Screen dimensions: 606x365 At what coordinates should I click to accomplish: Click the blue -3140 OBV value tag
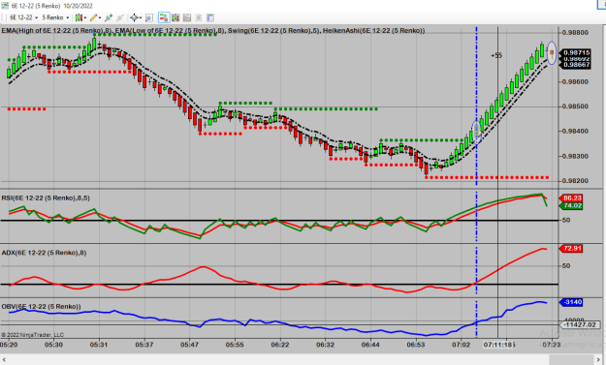coord(572,302)
